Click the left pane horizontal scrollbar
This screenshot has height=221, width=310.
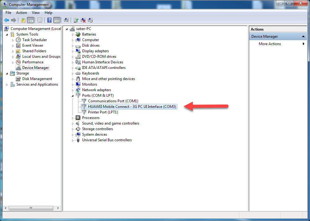pyautogui.click(x=31, y=208)
